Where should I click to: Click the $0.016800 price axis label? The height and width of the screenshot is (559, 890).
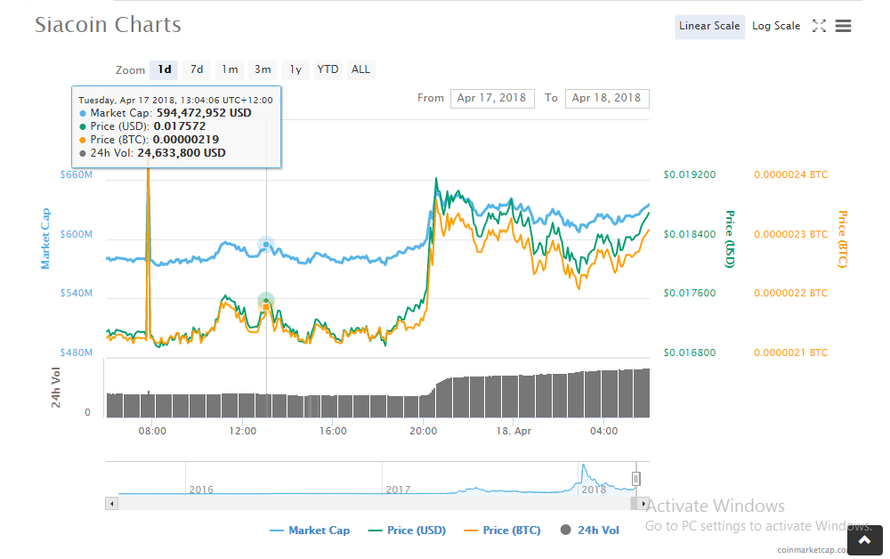coord(690,353)
